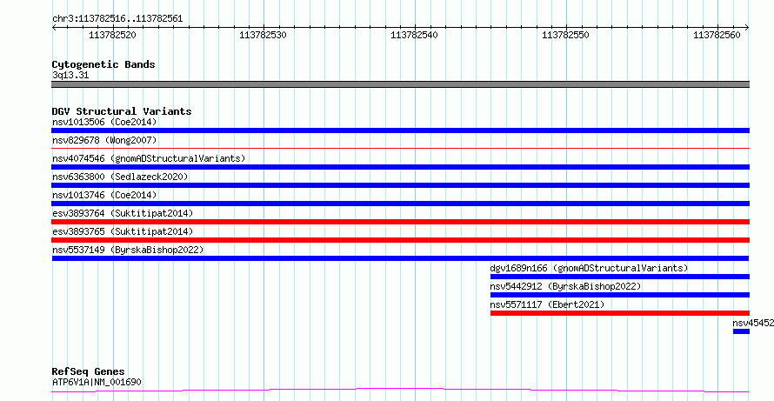Click the red bar under esv3893765
Screen dimensions: 774x401
click(400, 240)
